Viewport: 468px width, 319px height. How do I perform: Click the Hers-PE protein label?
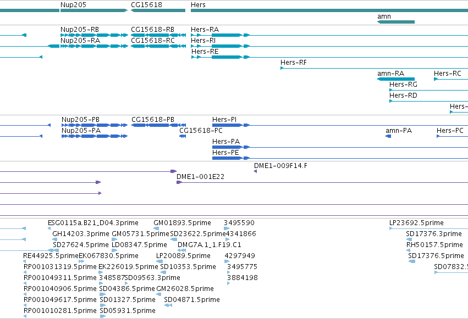tap(225, 153)
